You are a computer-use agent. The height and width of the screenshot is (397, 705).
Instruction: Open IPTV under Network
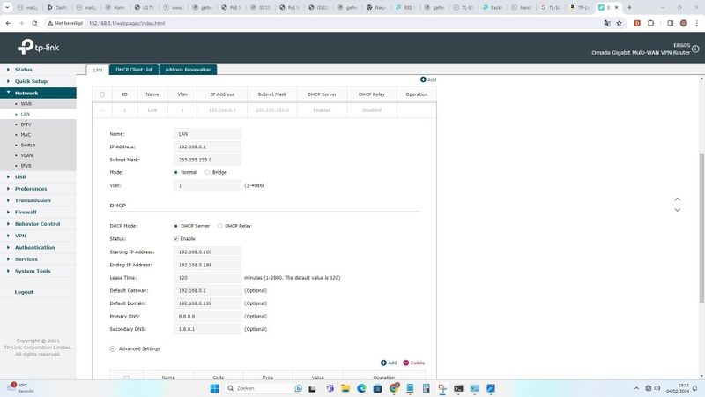26,124
